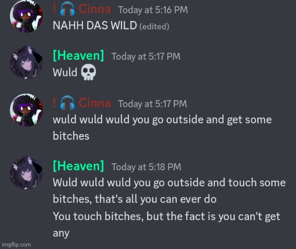The height and width of the screenshot is (249, 296).
Task: Click the skull emoji after 'Wuld'
Action: point(88,72)
